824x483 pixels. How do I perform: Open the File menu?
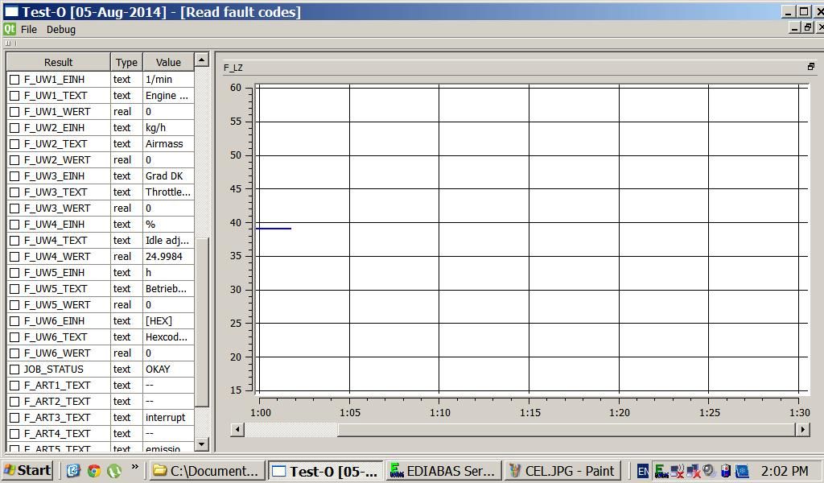(29, 29)
